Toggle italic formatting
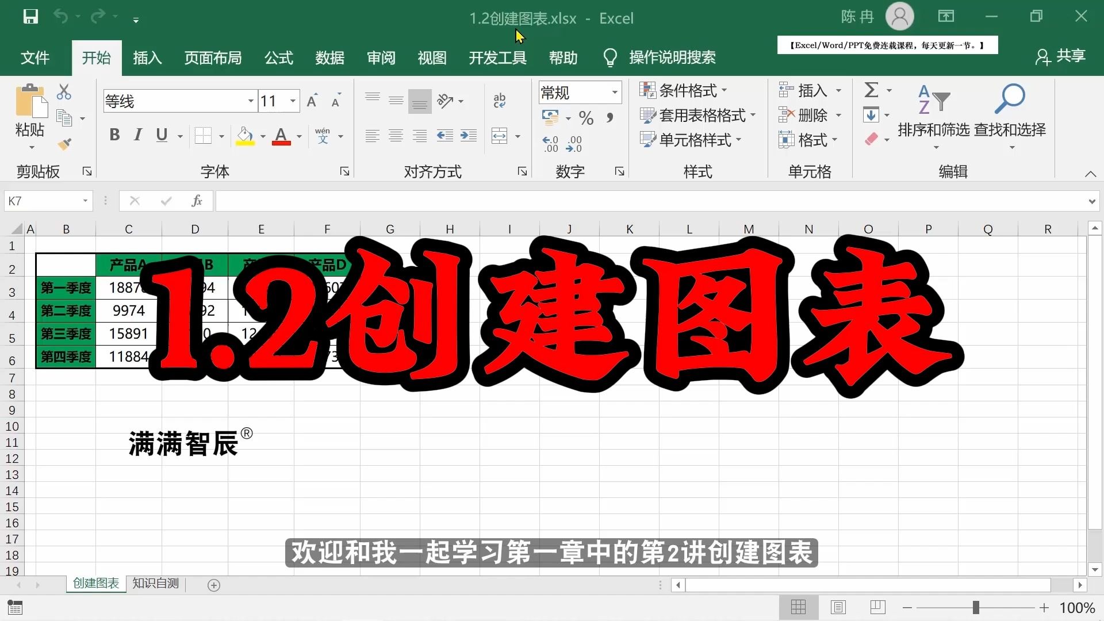The image size is (1104, 621). pyautogui.click(x=137, y=135)
